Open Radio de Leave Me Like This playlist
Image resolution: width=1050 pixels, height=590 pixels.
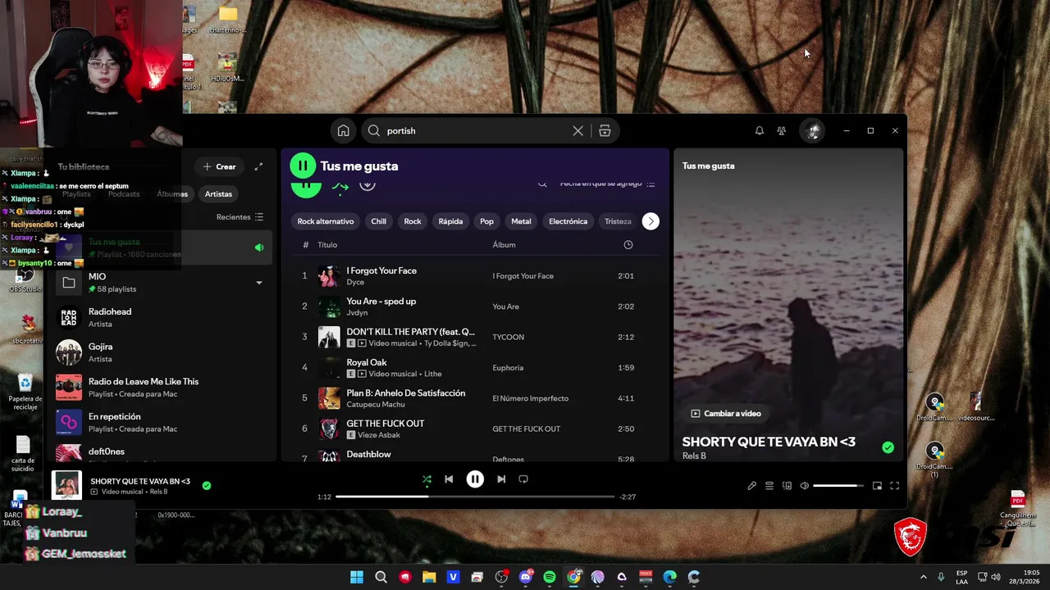pos(161,388)
